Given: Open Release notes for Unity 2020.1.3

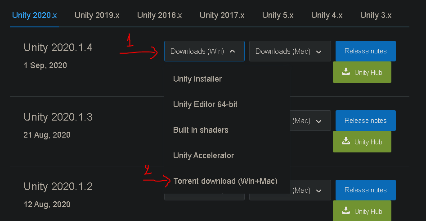Looking at the screenshot, I should (x=365, y=121).
